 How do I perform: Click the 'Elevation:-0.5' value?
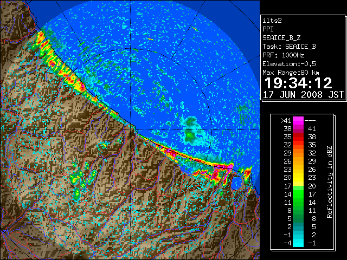[x=289, y=64]
